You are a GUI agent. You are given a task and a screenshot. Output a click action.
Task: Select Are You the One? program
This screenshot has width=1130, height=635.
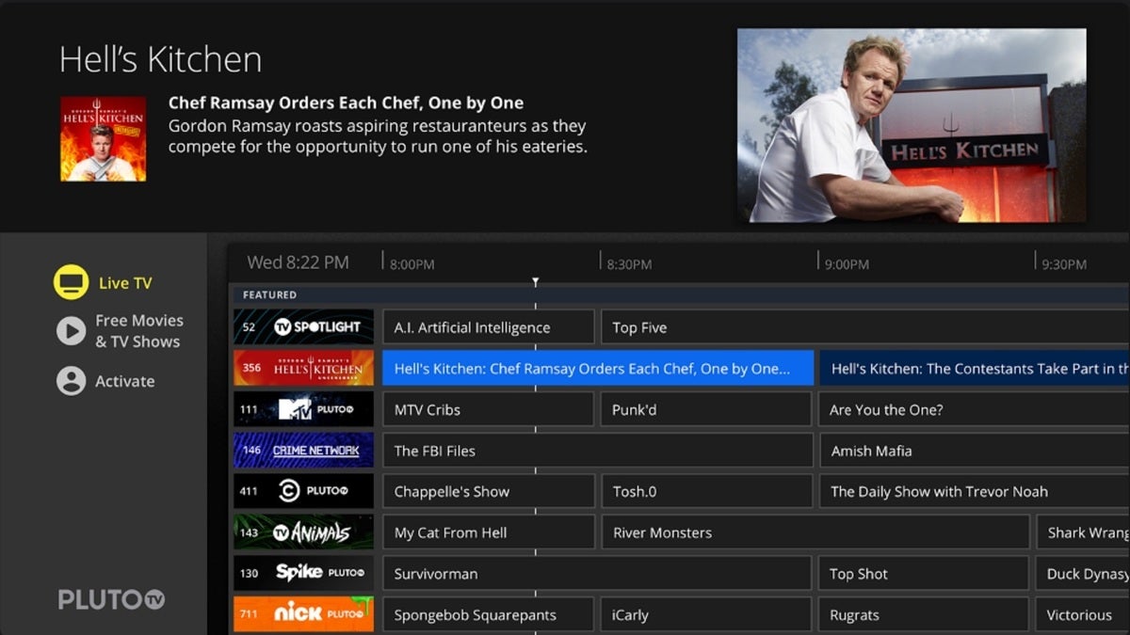(975, 409)
